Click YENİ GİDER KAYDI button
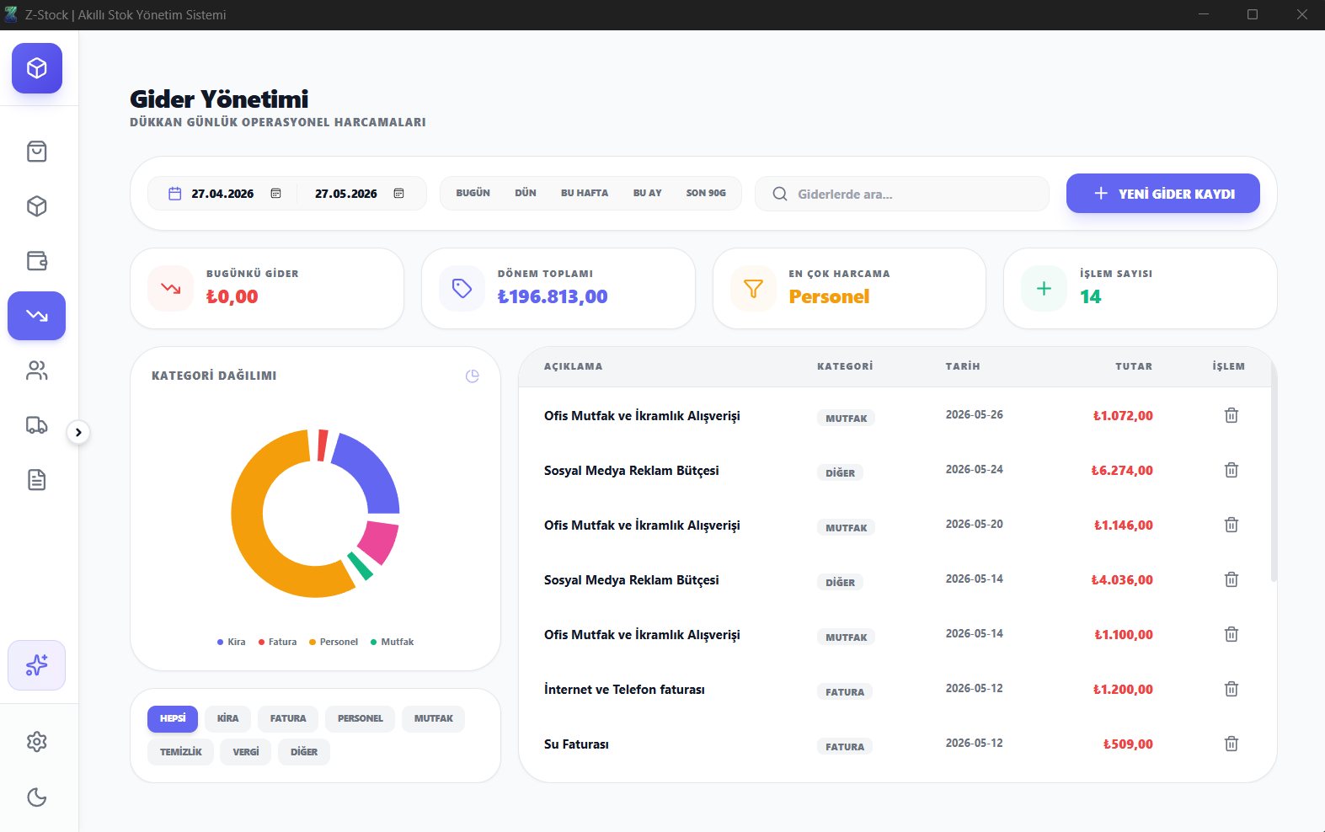Image resolution: width=1325 pixels, height=832 pixels. 1163,194
